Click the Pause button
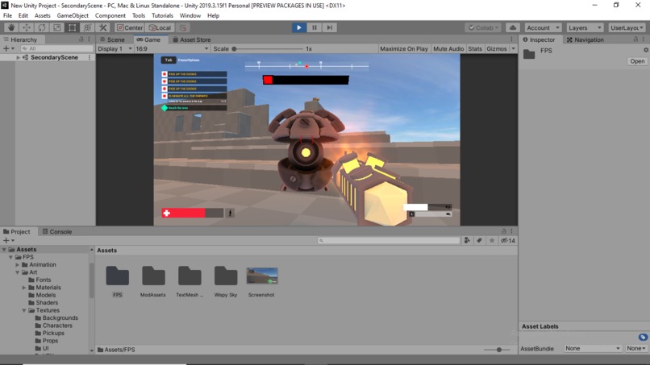650x365 pixels. coord(315,27)
